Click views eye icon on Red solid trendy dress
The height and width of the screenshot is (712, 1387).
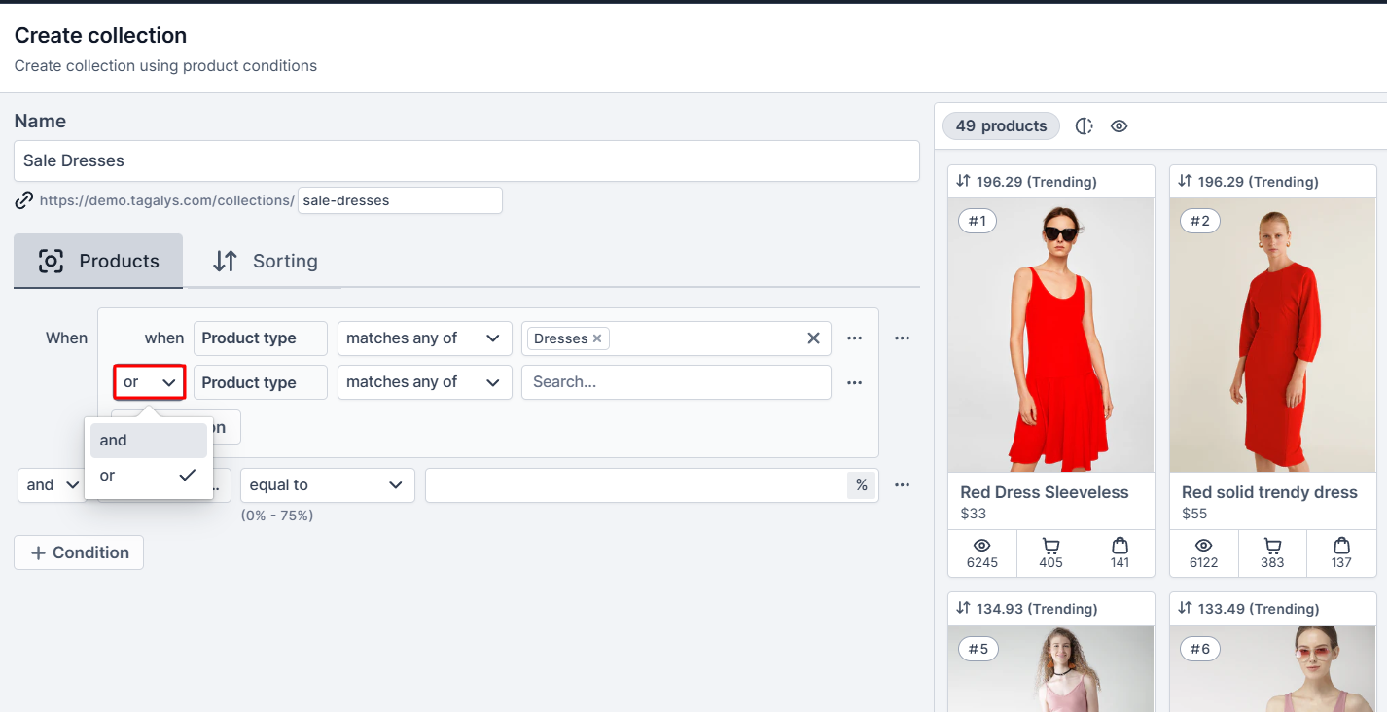pos(1203,546)
